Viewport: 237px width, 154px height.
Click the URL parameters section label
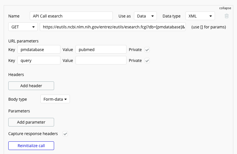click(23, 41)
